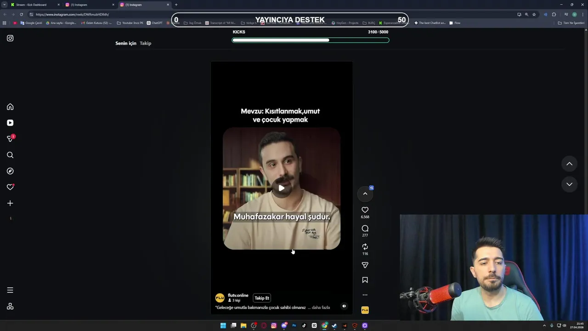Open the tab search dropdown arrow
Viewport: 588px width, 331px height.
[4, 5]
